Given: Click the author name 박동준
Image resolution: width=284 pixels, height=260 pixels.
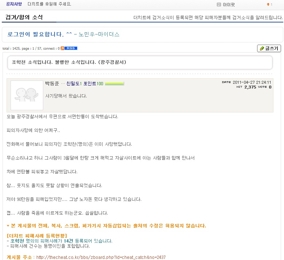Looking at the screenshot, I should click(52, 83).
